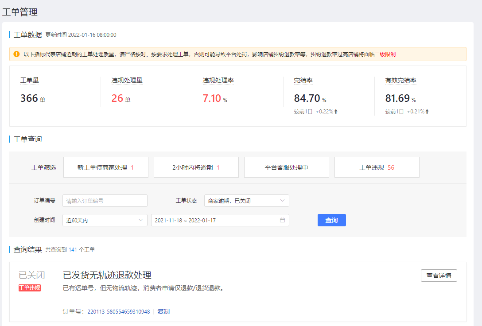Open the calendar icon on the date field
This screenshot has width=482, height=326.
[x=282, y=220]
